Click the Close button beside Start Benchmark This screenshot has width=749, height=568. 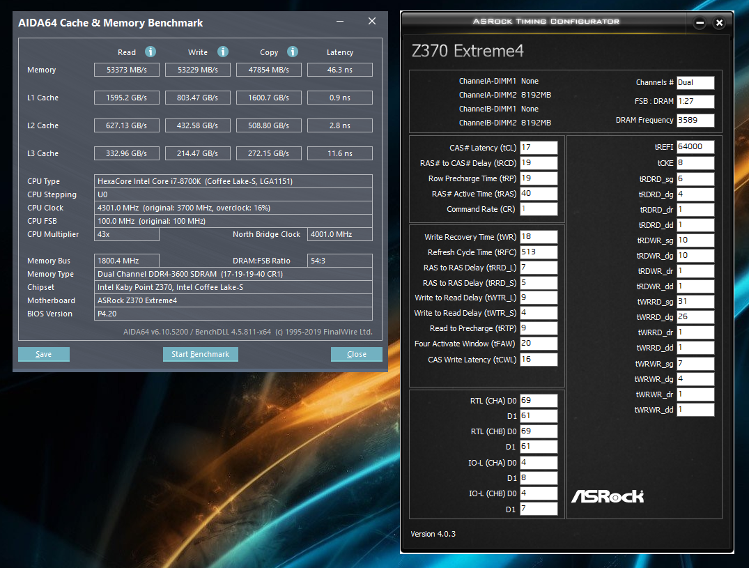(x=356, y=354)
